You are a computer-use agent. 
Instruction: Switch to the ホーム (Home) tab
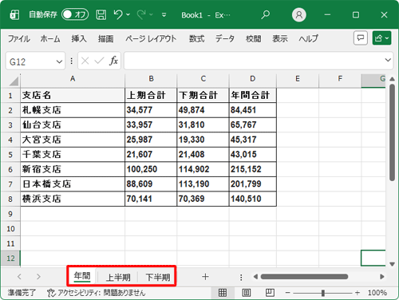click(50, 39)
